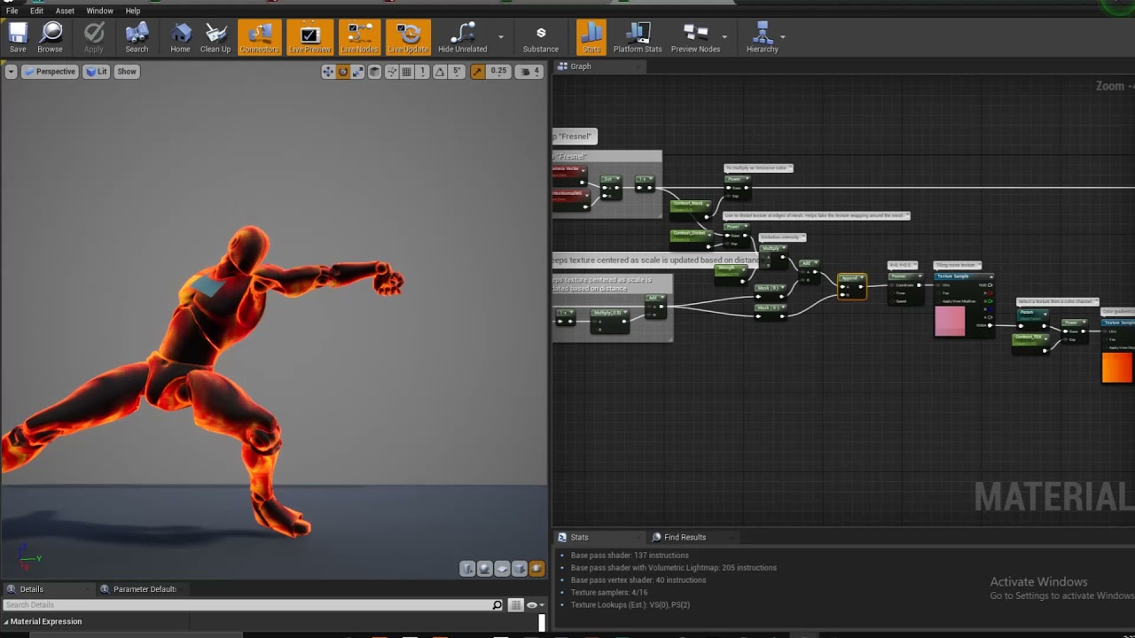Open the Window menu
This screenshot has height=638, width=1135.
pos(99,11)
